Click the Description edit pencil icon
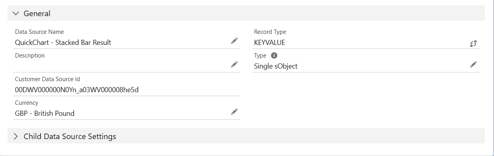The height and width of the screenshot is (156, 494). (x=234, y=65)
